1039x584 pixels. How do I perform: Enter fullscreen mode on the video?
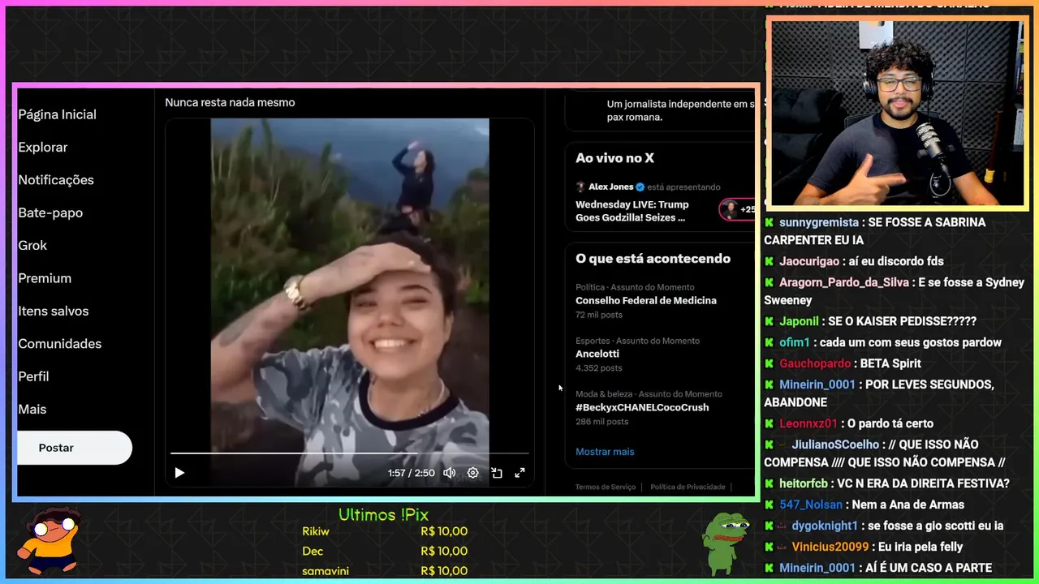[x=520, y=473]
